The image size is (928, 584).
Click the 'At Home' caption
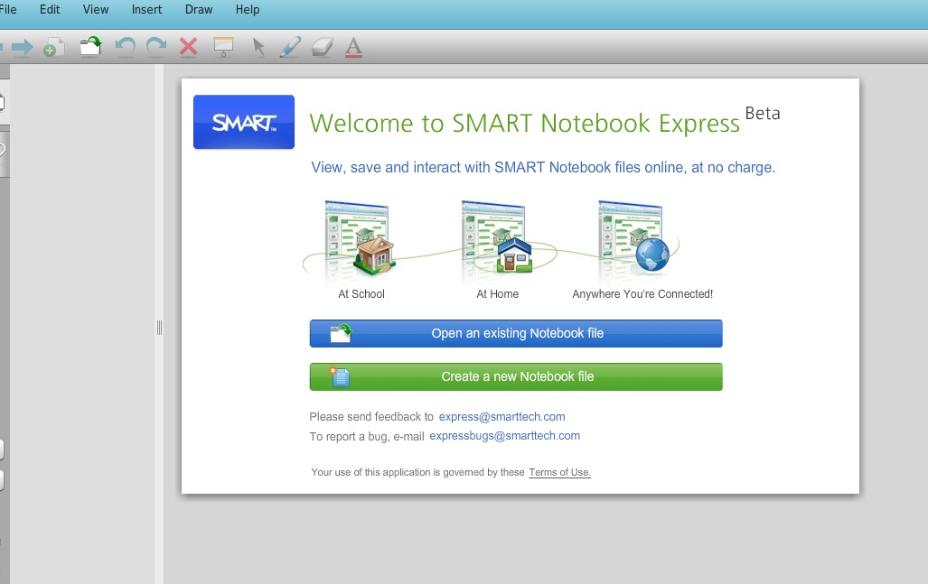pos(497,293)
